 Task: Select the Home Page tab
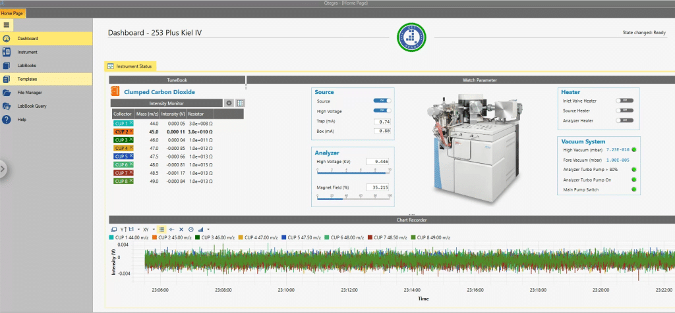(x=13, y=14)
